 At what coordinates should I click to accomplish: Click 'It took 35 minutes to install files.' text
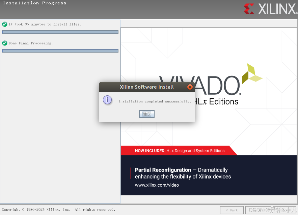click(x=45, y=24)
